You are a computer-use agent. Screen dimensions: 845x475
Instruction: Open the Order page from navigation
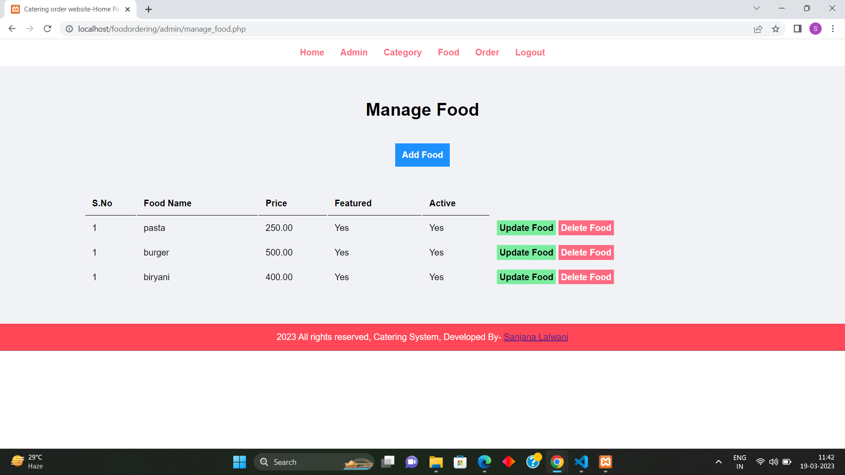point(487,52)
